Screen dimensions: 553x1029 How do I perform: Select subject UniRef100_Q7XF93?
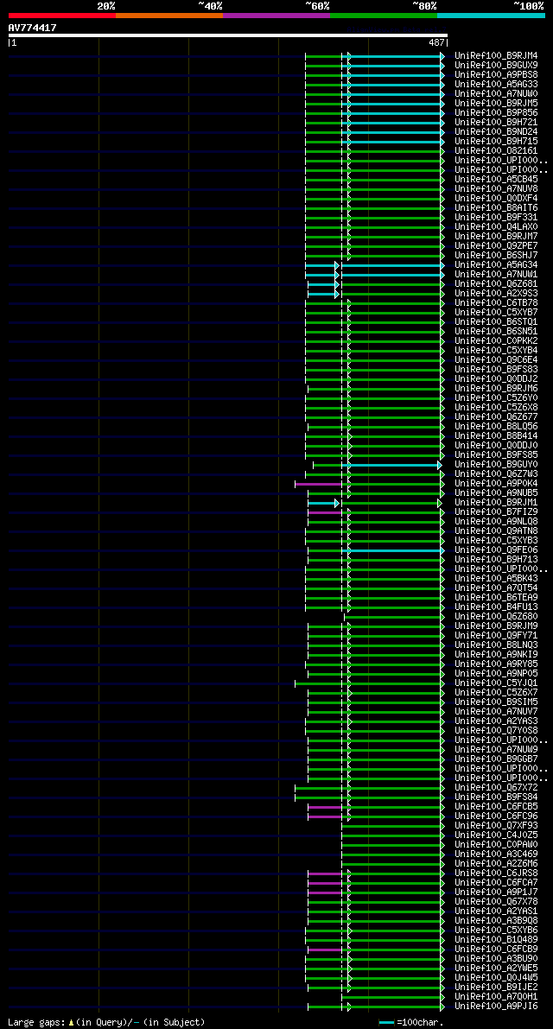tap(496, 826)
